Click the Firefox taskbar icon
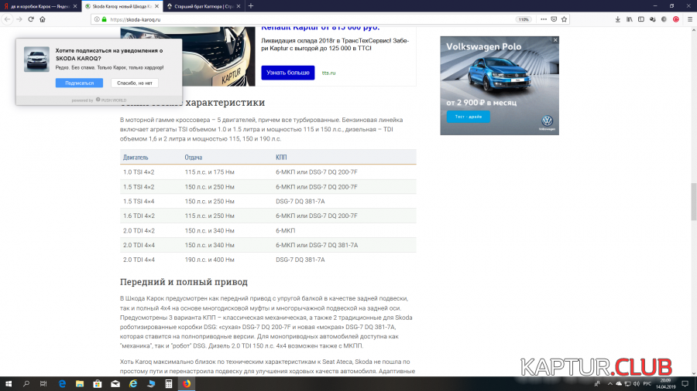Screen dimensions: 697x391 pos(187,384)
